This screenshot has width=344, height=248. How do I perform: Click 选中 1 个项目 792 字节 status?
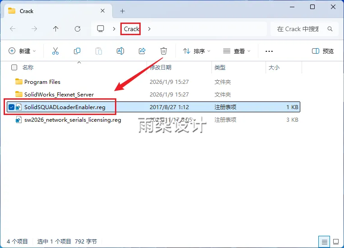pos(67,241)
